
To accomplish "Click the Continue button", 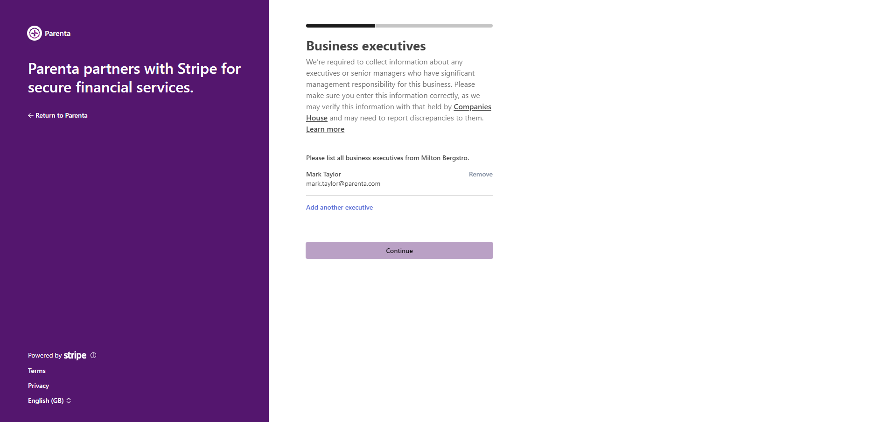I will point(399,251).
